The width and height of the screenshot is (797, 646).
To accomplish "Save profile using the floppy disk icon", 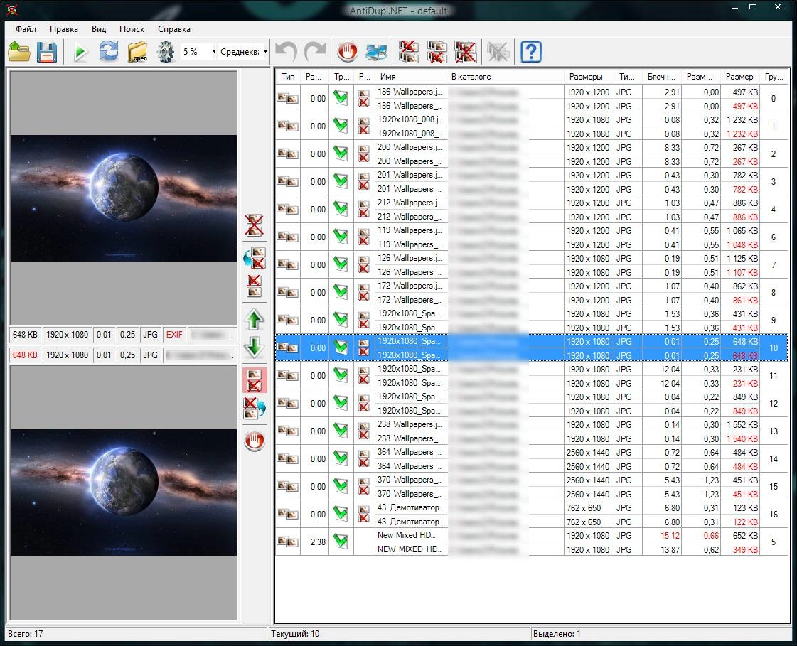I will click(47, 52).
